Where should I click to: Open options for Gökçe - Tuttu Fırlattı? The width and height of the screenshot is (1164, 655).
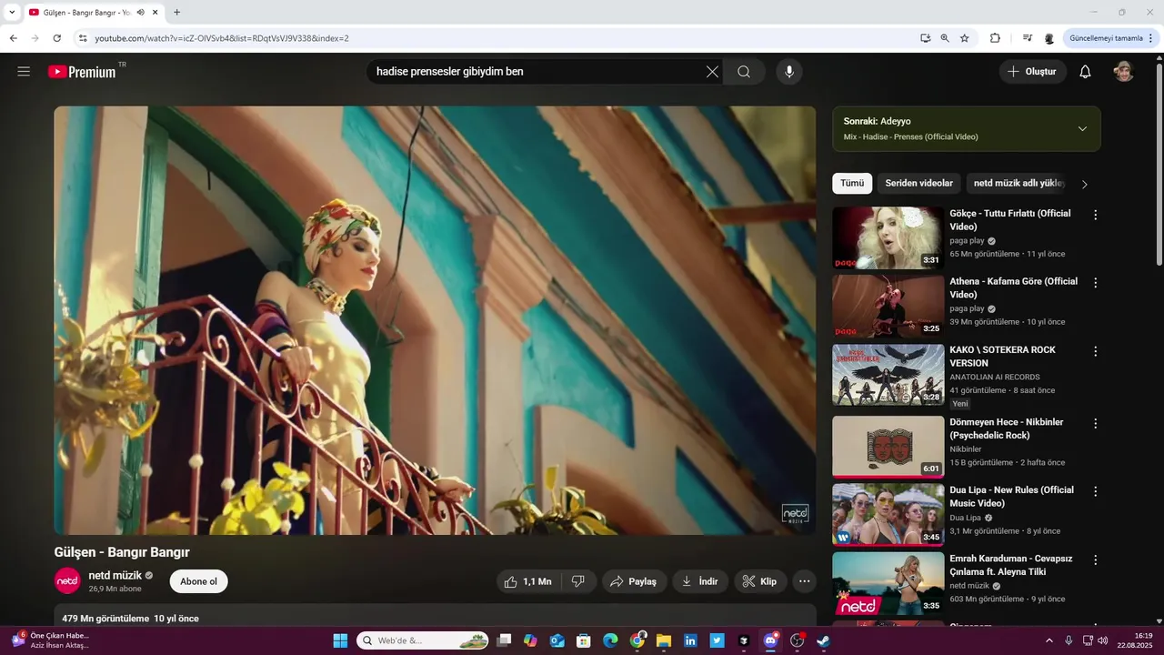[1095, 216]
